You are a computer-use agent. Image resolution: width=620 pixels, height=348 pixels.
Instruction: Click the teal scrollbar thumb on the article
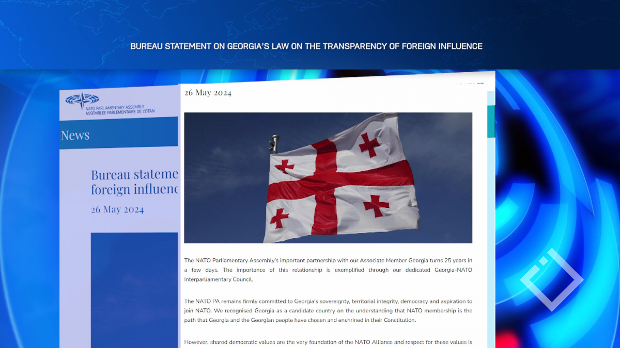coord(490,121)
